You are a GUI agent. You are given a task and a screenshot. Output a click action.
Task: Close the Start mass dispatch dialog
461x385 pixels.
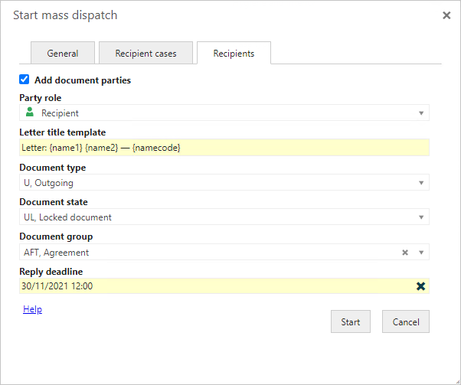[446, 15]
